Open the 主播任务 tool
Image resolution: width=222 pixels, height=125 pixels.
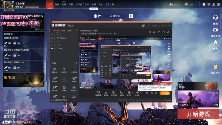tap(74, 70)
